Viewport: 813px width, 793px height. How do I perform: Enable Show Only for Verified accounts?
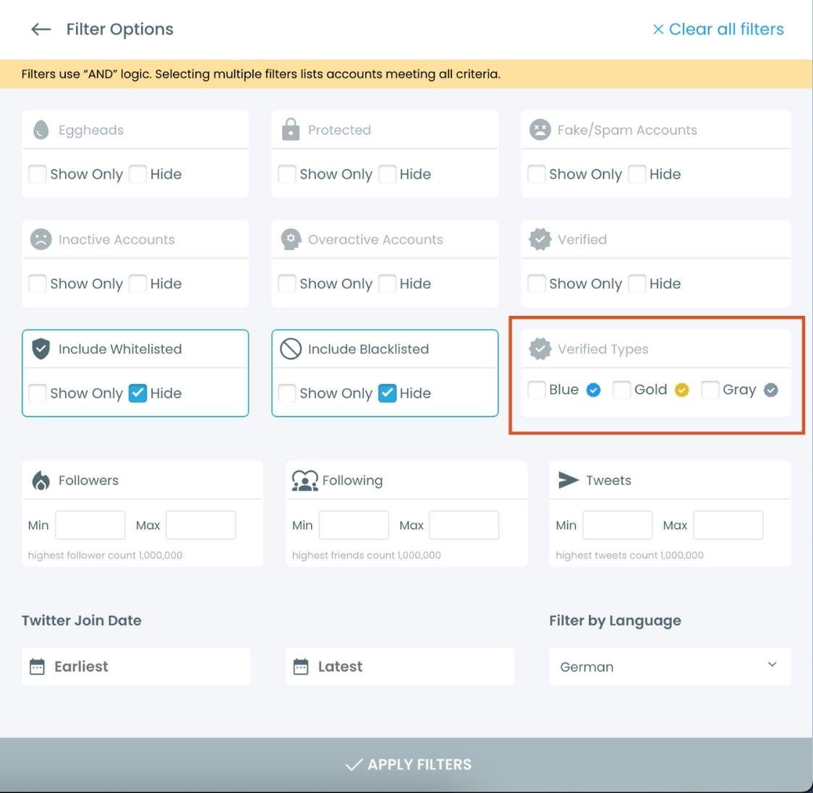point(536,283)
